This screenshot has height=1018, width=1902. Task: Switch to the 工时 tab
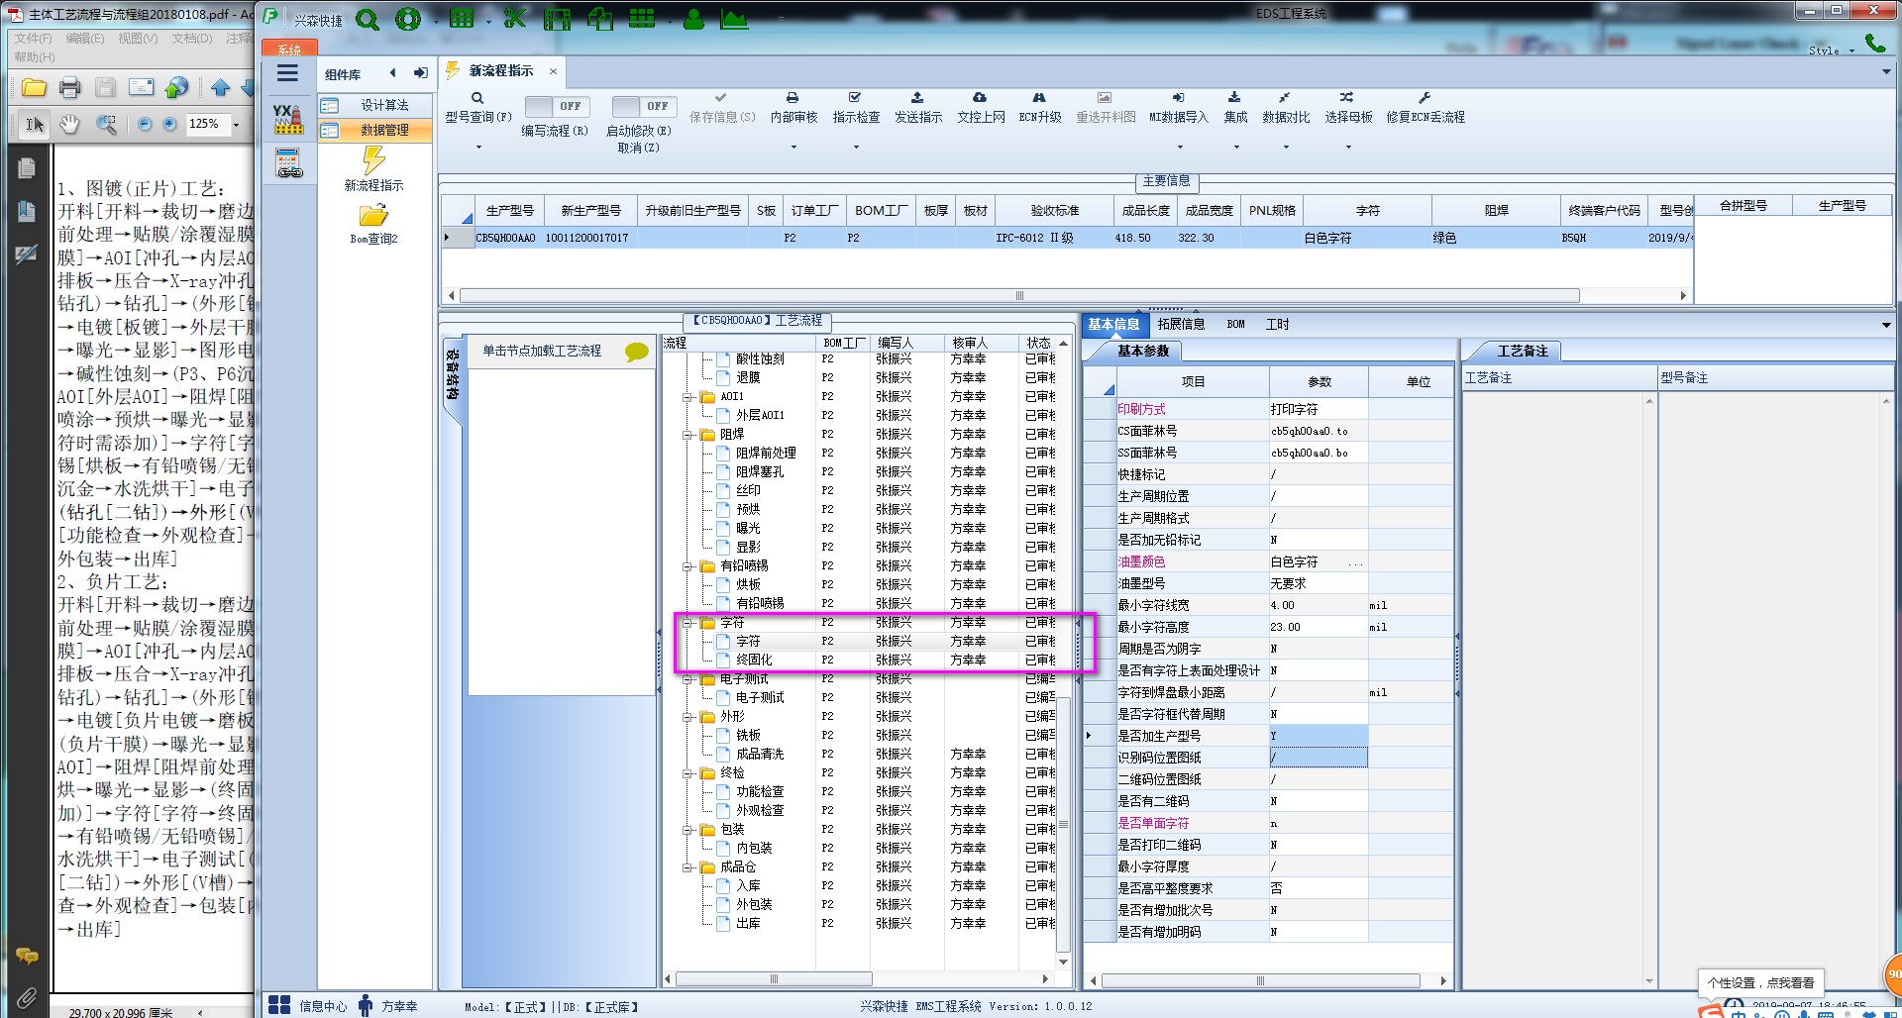coord(1277,324)
